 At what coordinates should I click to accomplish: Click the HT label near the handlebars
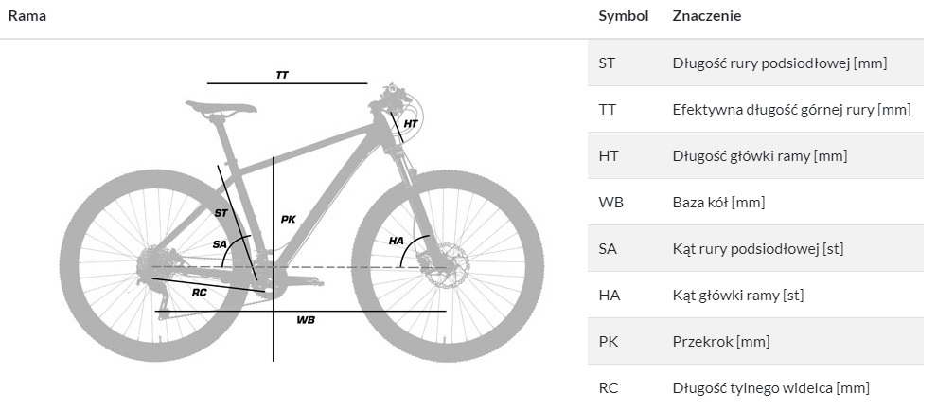click(410, 124)
